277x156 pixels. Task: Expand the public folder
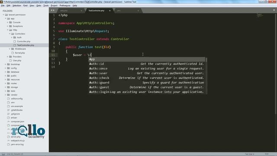click(x=6, y=76)
